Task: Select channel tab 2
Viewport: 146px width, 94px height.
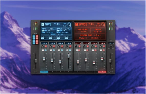Action: pyautogui.click(x=52, y=72)
